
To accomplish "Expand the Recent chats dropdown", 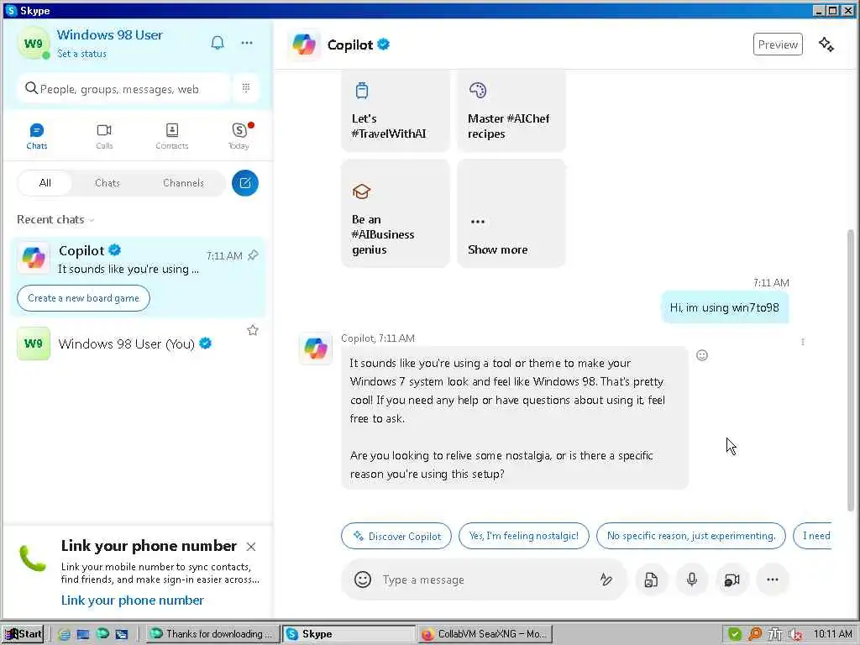I will [x=55, y=219].
